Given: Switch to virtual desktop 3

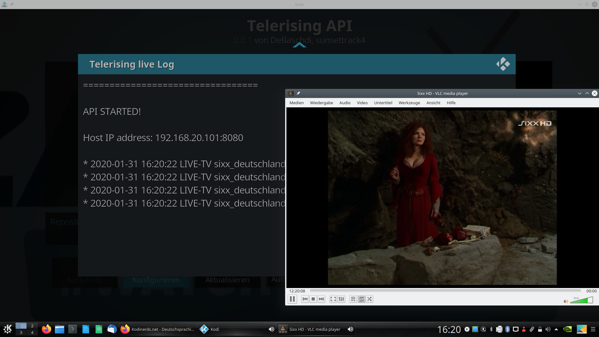Looking at the screenshot, I should click(x=21, y=332).
